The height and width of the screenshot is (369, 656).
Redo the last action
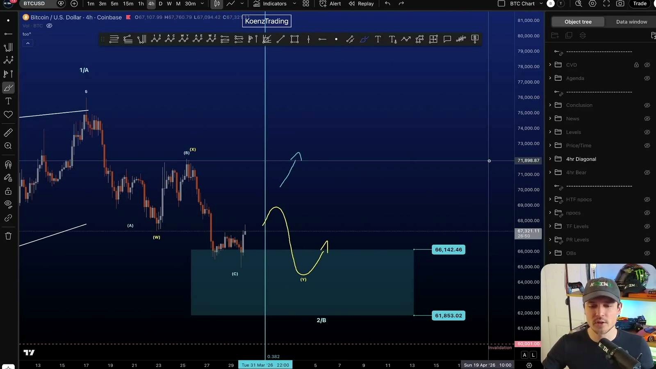(401, 4)
